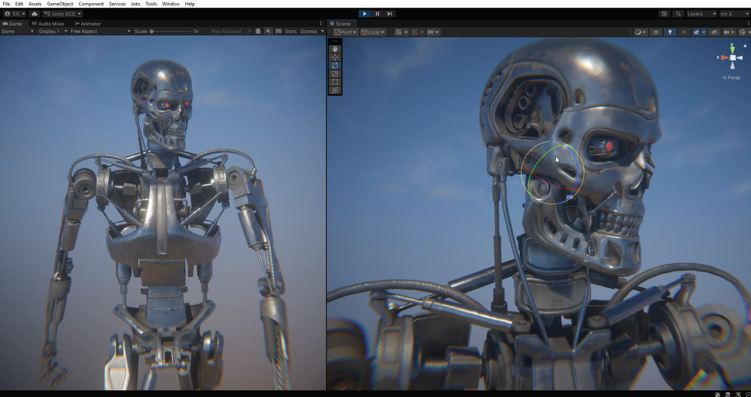Open the Undo History icon
This screenshot has height=397, width=751.
pos(664,14)
